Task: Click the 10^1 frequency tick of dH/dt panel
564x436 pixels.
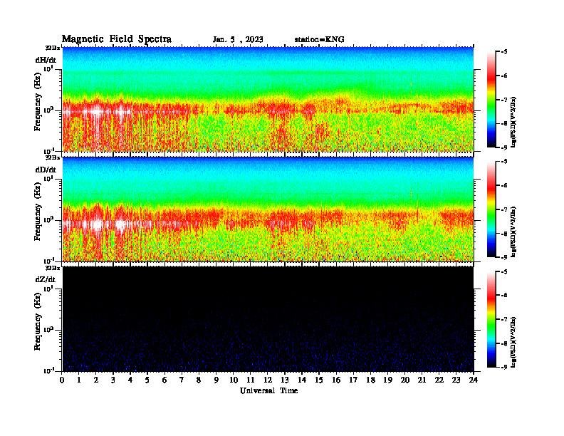Action: [x=49, y=68]
